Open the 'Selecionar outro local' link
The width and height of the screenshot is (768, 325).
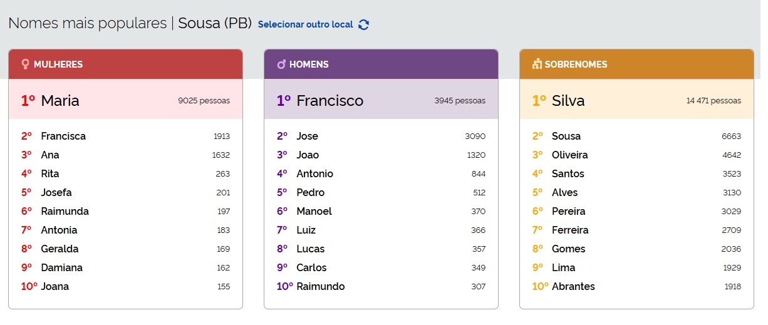coord(306,24)
